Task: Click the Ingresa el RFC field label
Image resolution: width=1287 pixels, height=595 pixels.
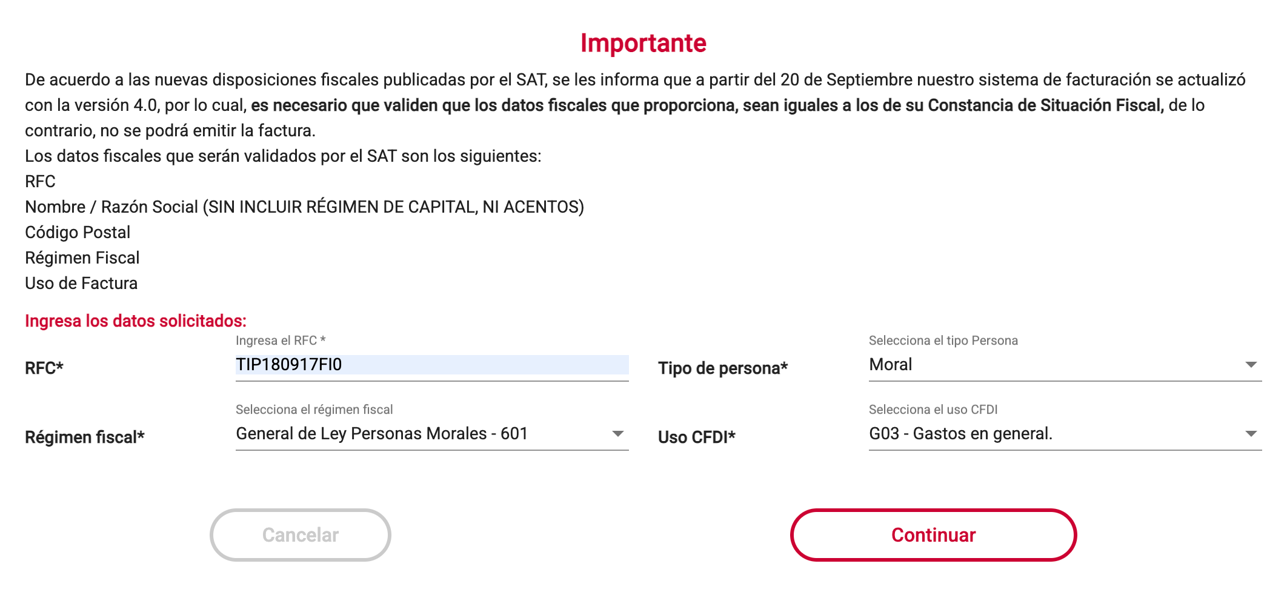Action: click(281, 341)
